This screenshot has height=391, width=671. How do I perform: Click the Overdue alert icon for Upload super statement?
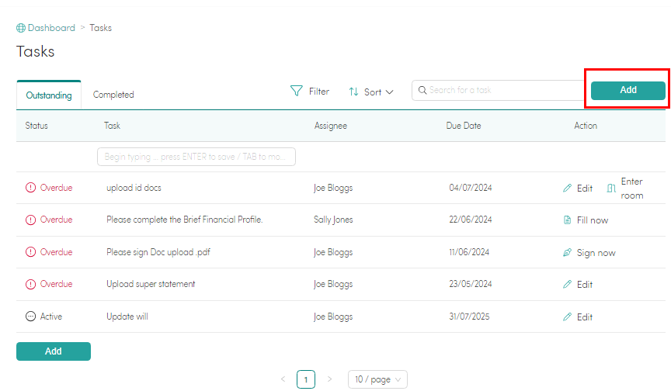[x=30, y=284]
